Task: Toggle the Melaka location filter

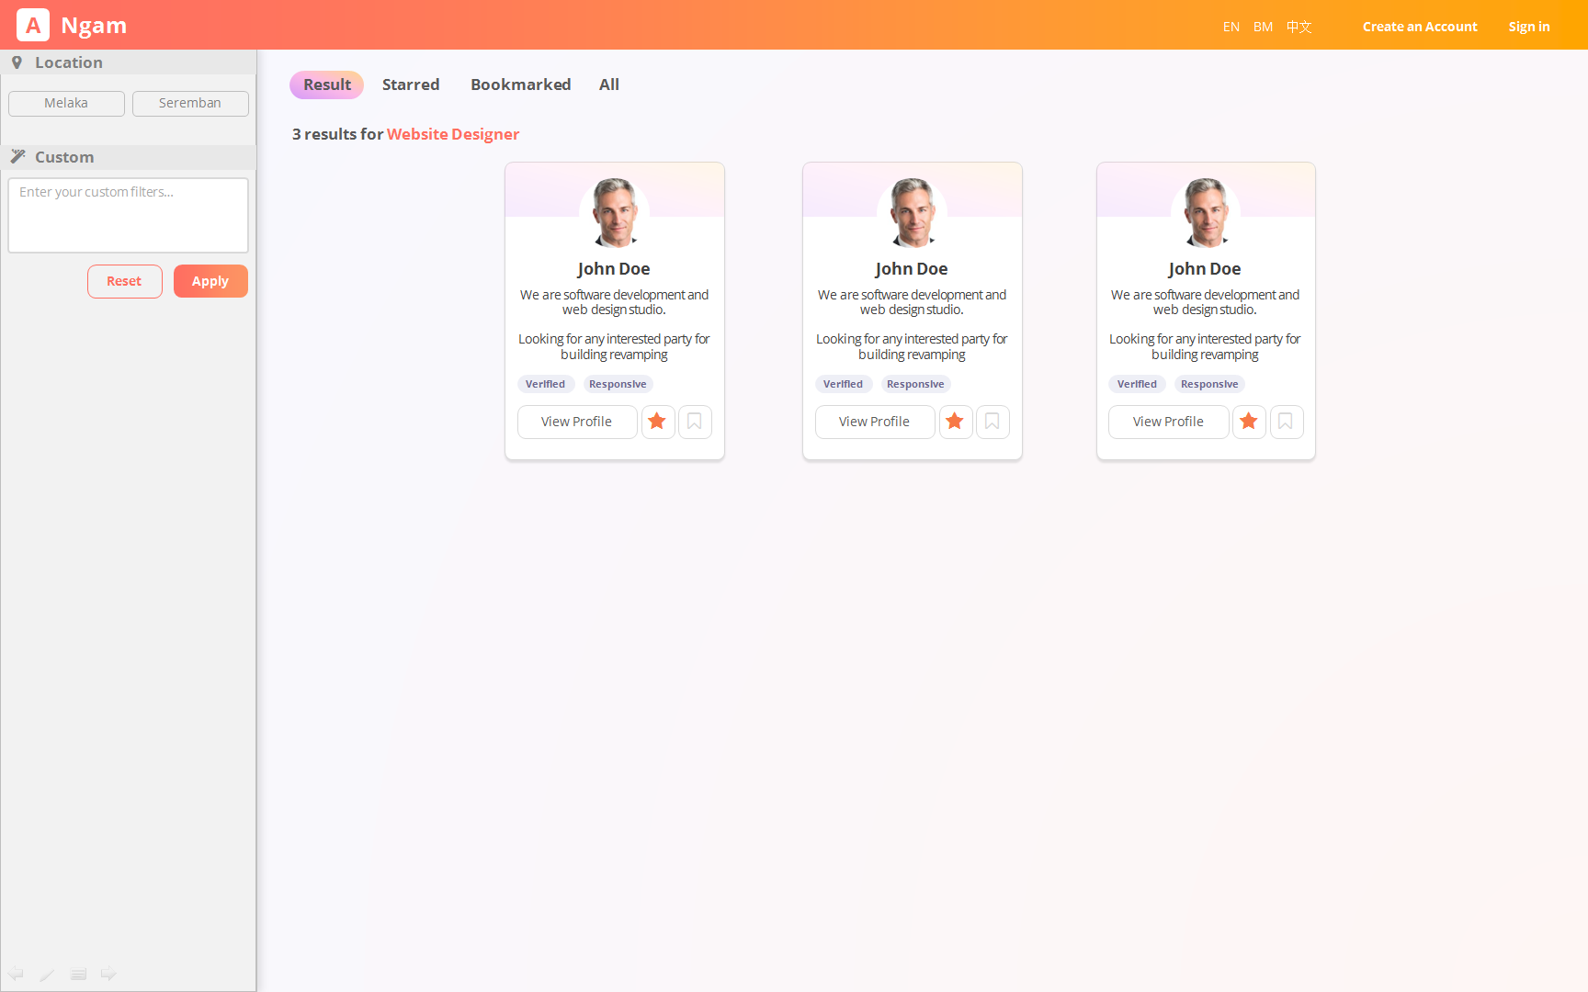Action: pyautogui.click(x=66, y=104)
